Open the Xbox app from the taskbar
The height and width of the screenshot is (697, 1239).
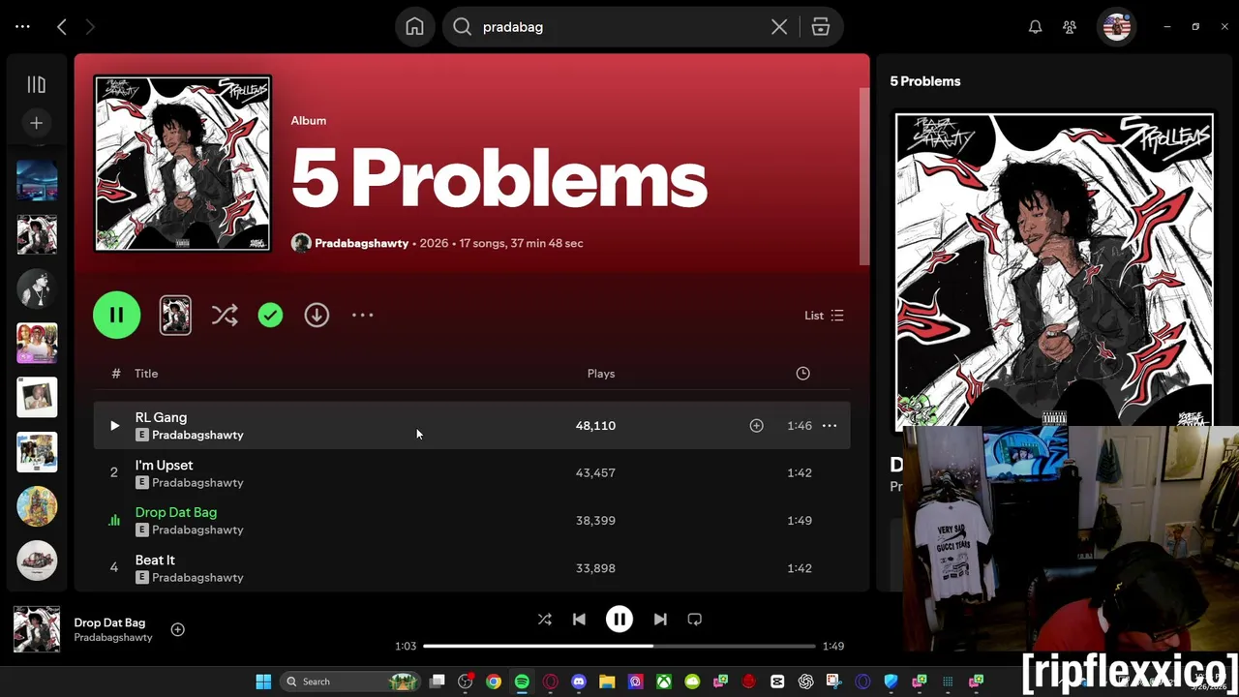[x=664, y=682]
